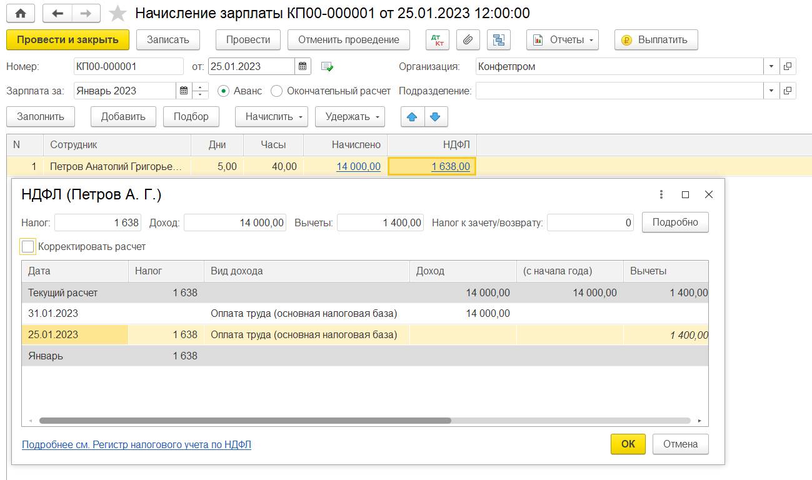Click the Номер input field
Image resolution: width=812 pixels, height=480 pixels.
pos(128,66)
